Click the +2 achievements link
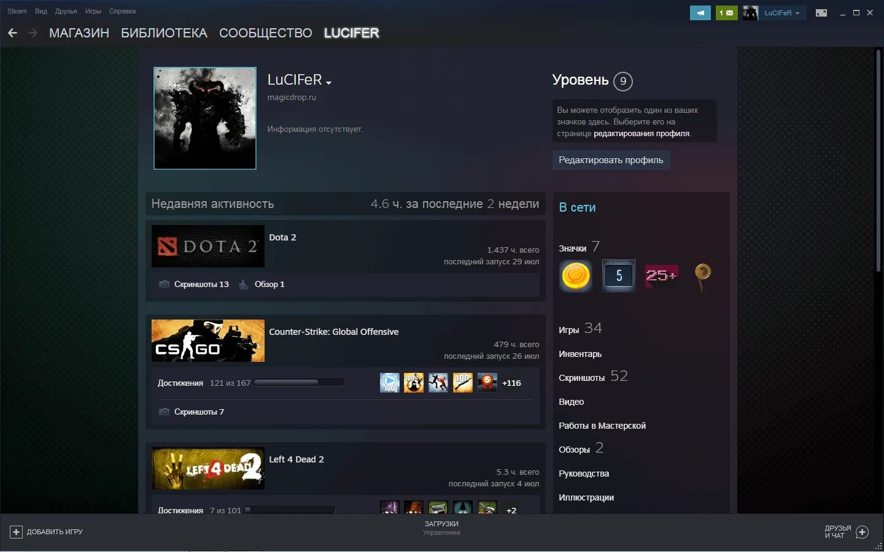Viewport: 884px width, 552px height. tap(511, 510)
